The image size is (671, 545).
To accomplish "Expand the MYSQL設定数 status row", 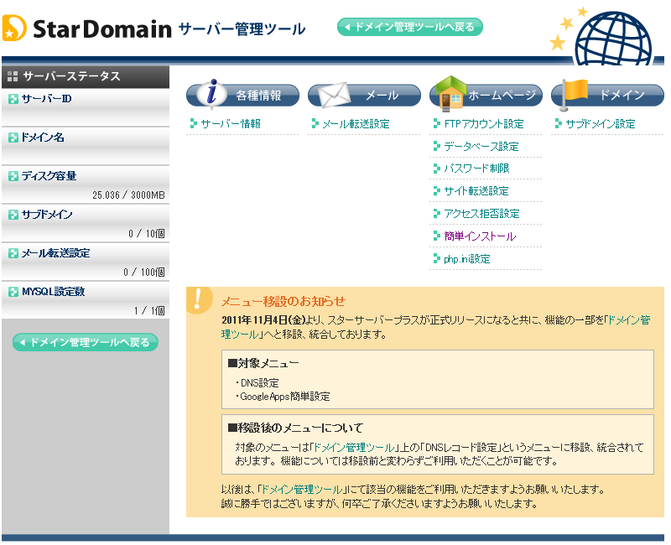I will click(x=13, y=292).
